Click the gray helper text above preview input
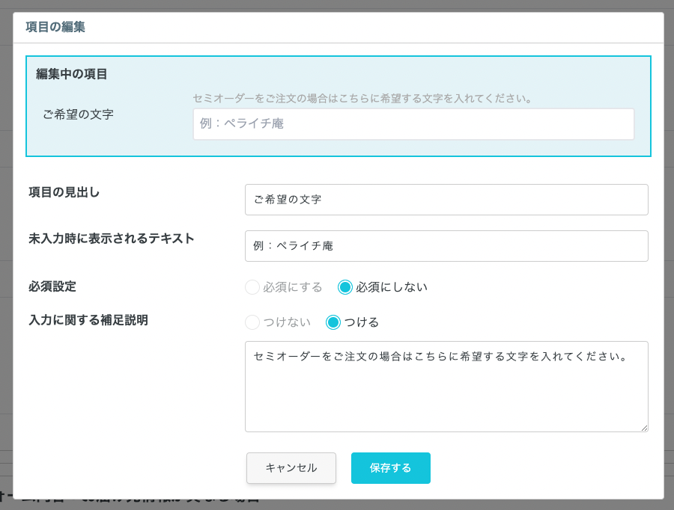The height and width of the screenshot is (510, 674). click(x=362, y=98)
